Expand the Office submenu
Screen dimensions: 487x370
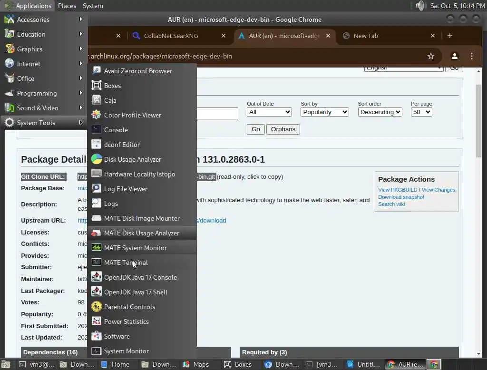pos(44,78)
